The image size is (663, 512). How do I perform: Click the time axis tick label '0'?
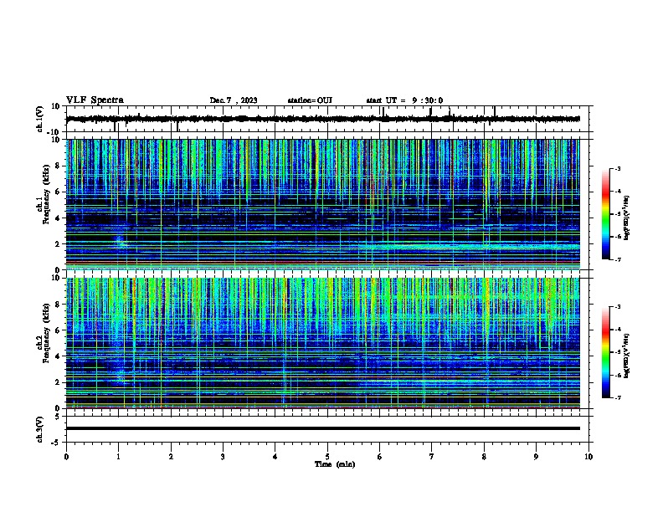(x=66, y=457)
